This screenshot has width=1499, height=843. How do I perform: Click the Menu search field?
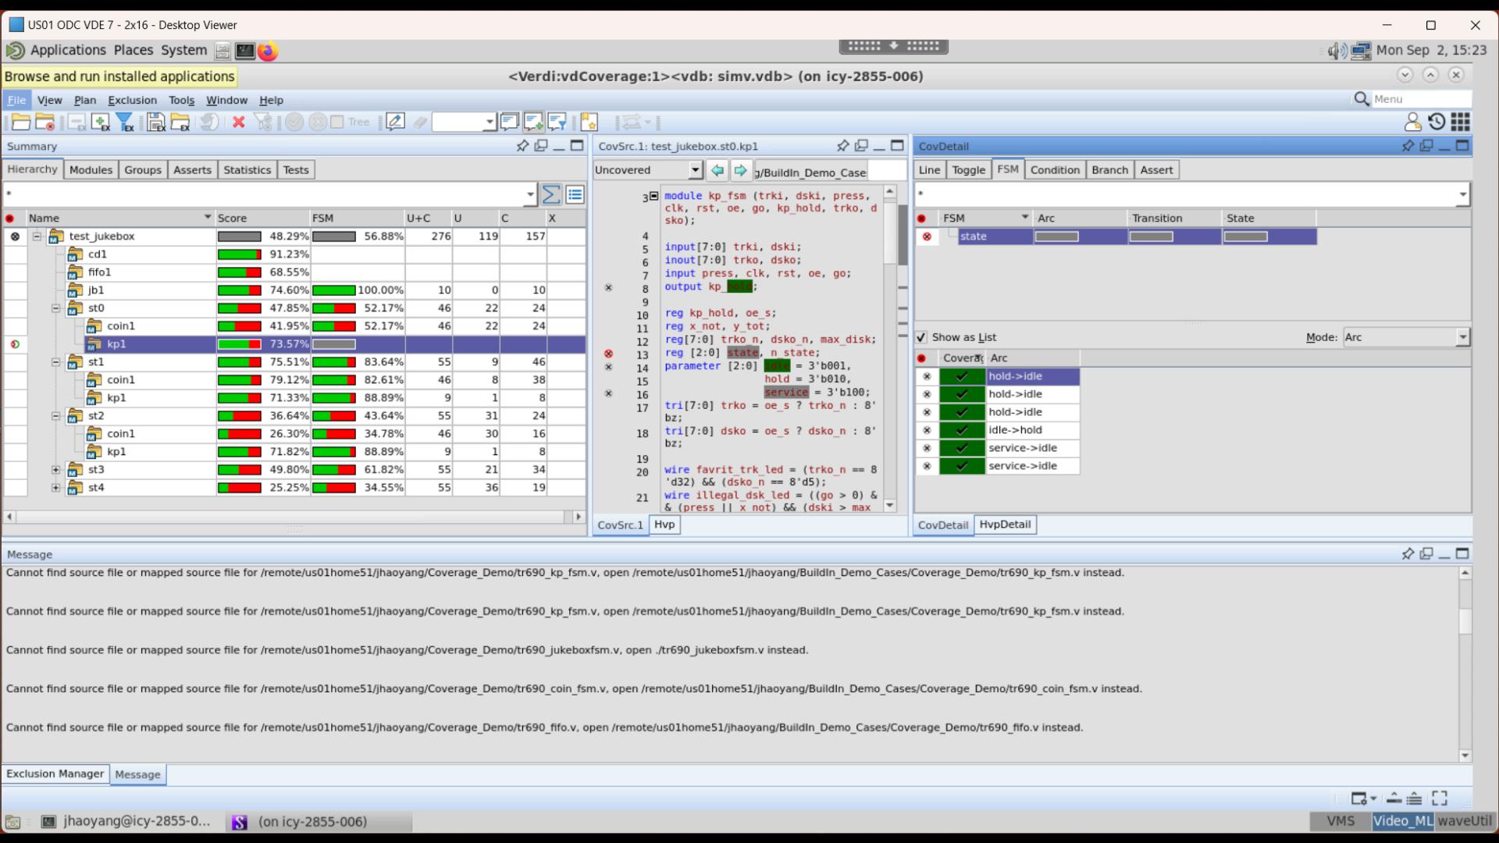tap(1421, 99)
